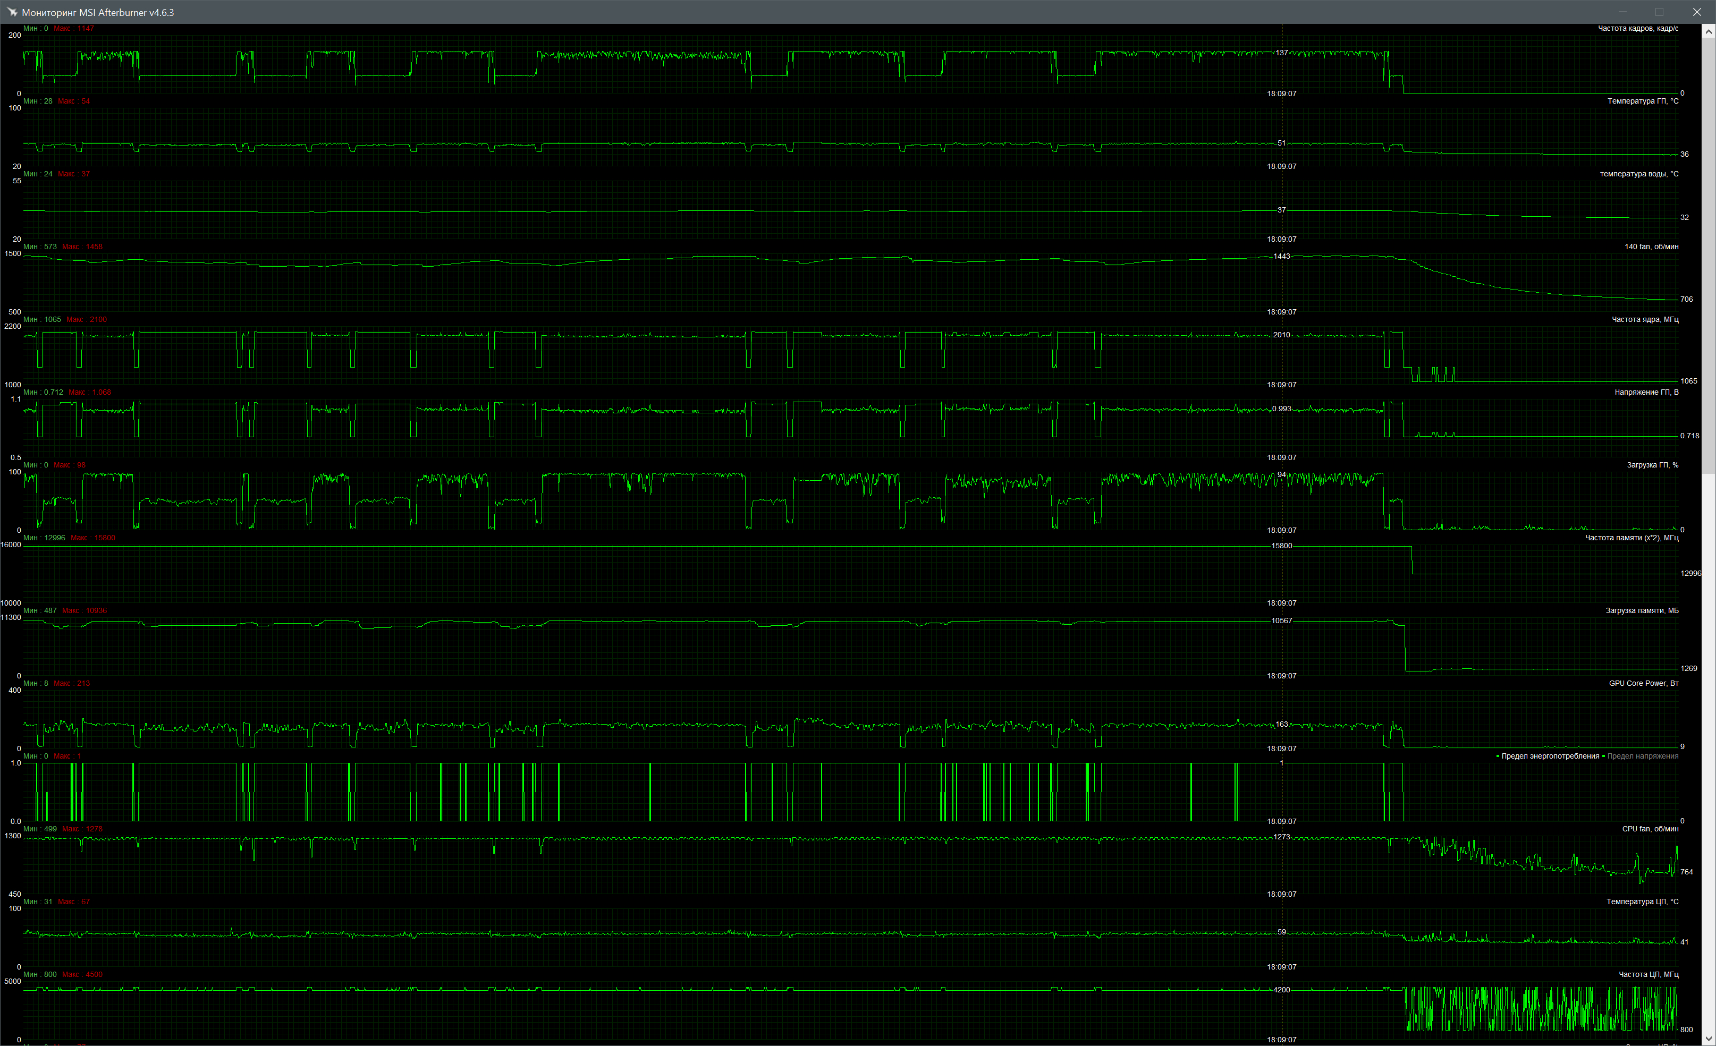Screen dimensions: 1716x1046
Task: Close the Afterburner monitoring window
Action: 1696,12
